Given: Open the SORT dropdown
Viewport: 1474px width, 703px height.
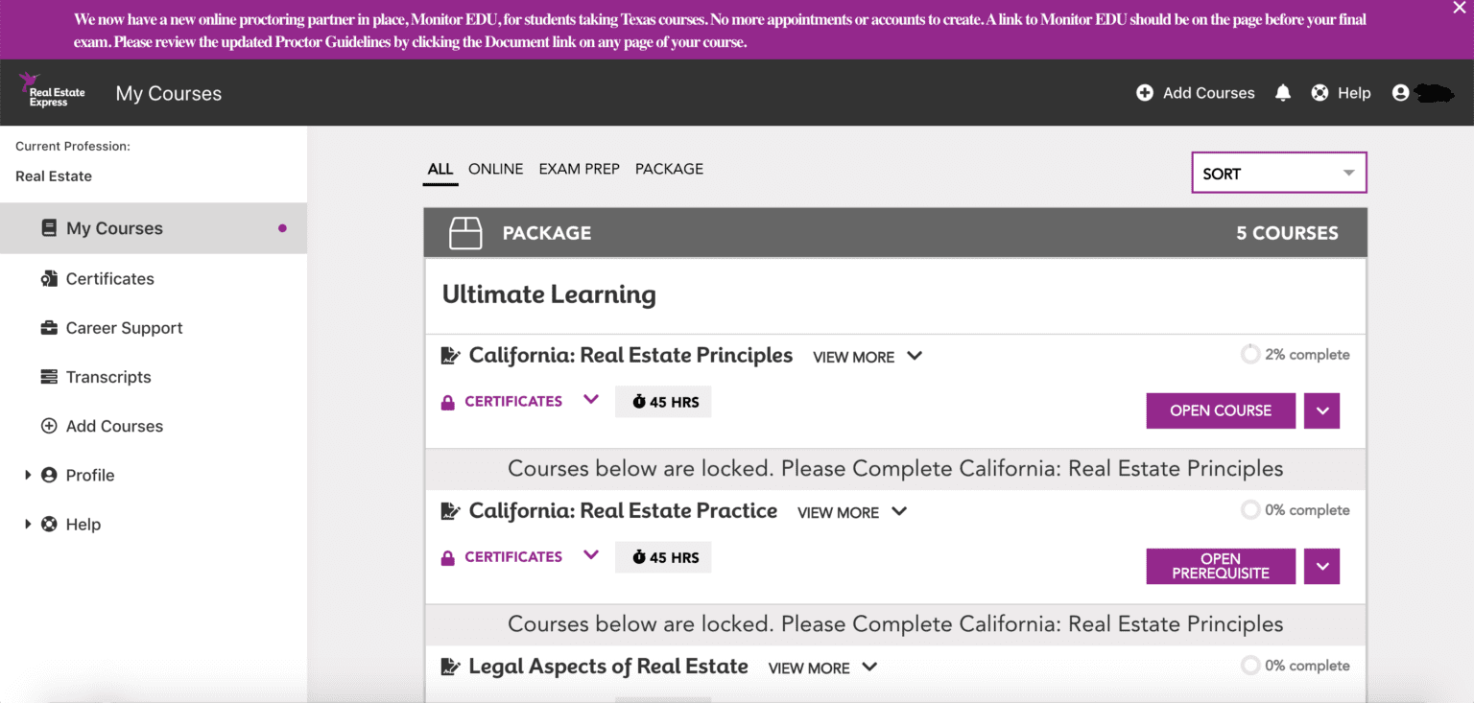Looking at the screenshot, I should (x=1279, y=174).
